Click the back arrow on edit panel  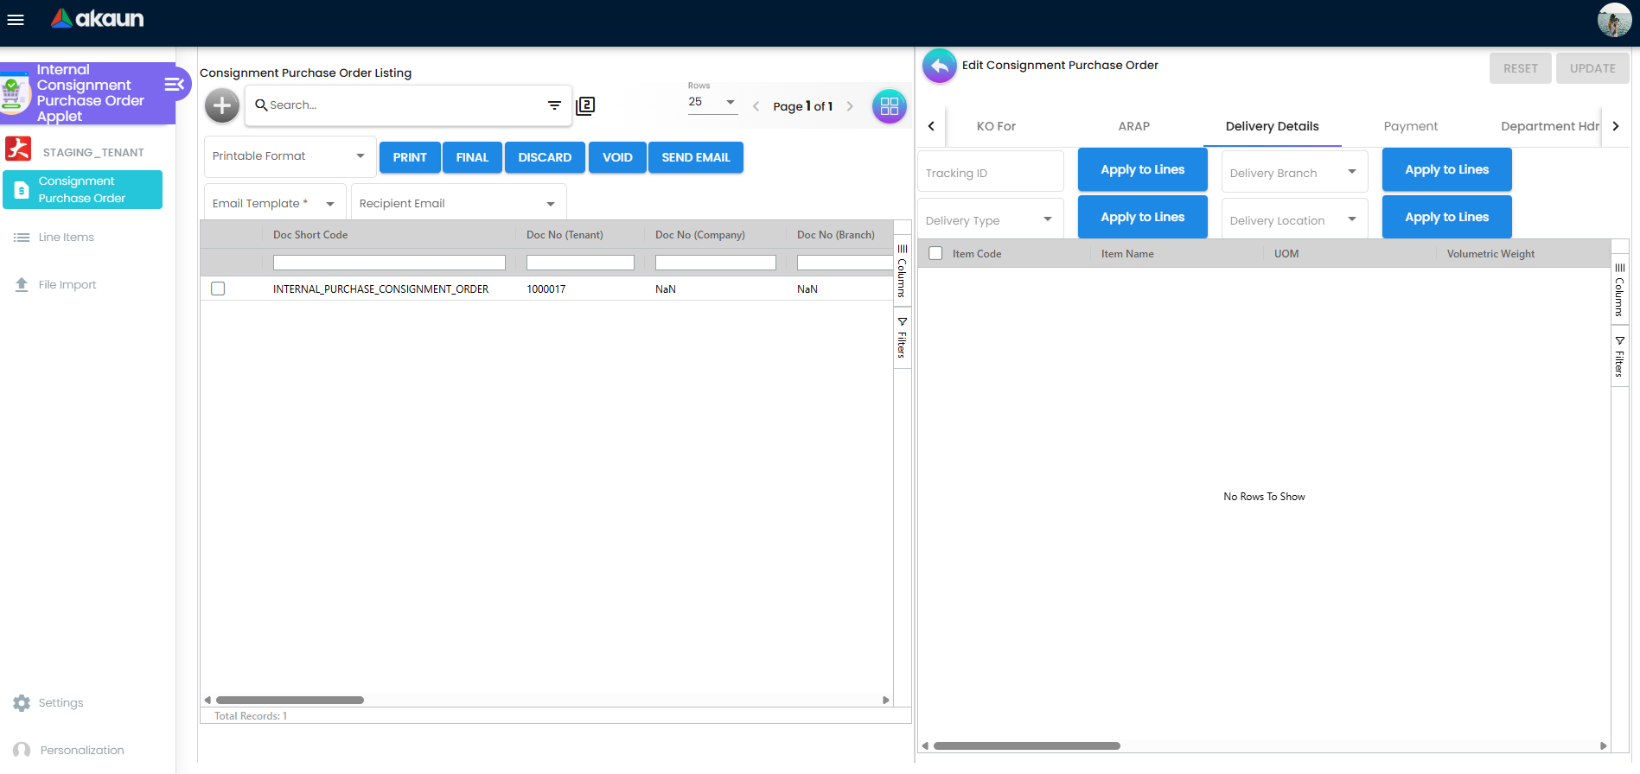tap(939, 66)
